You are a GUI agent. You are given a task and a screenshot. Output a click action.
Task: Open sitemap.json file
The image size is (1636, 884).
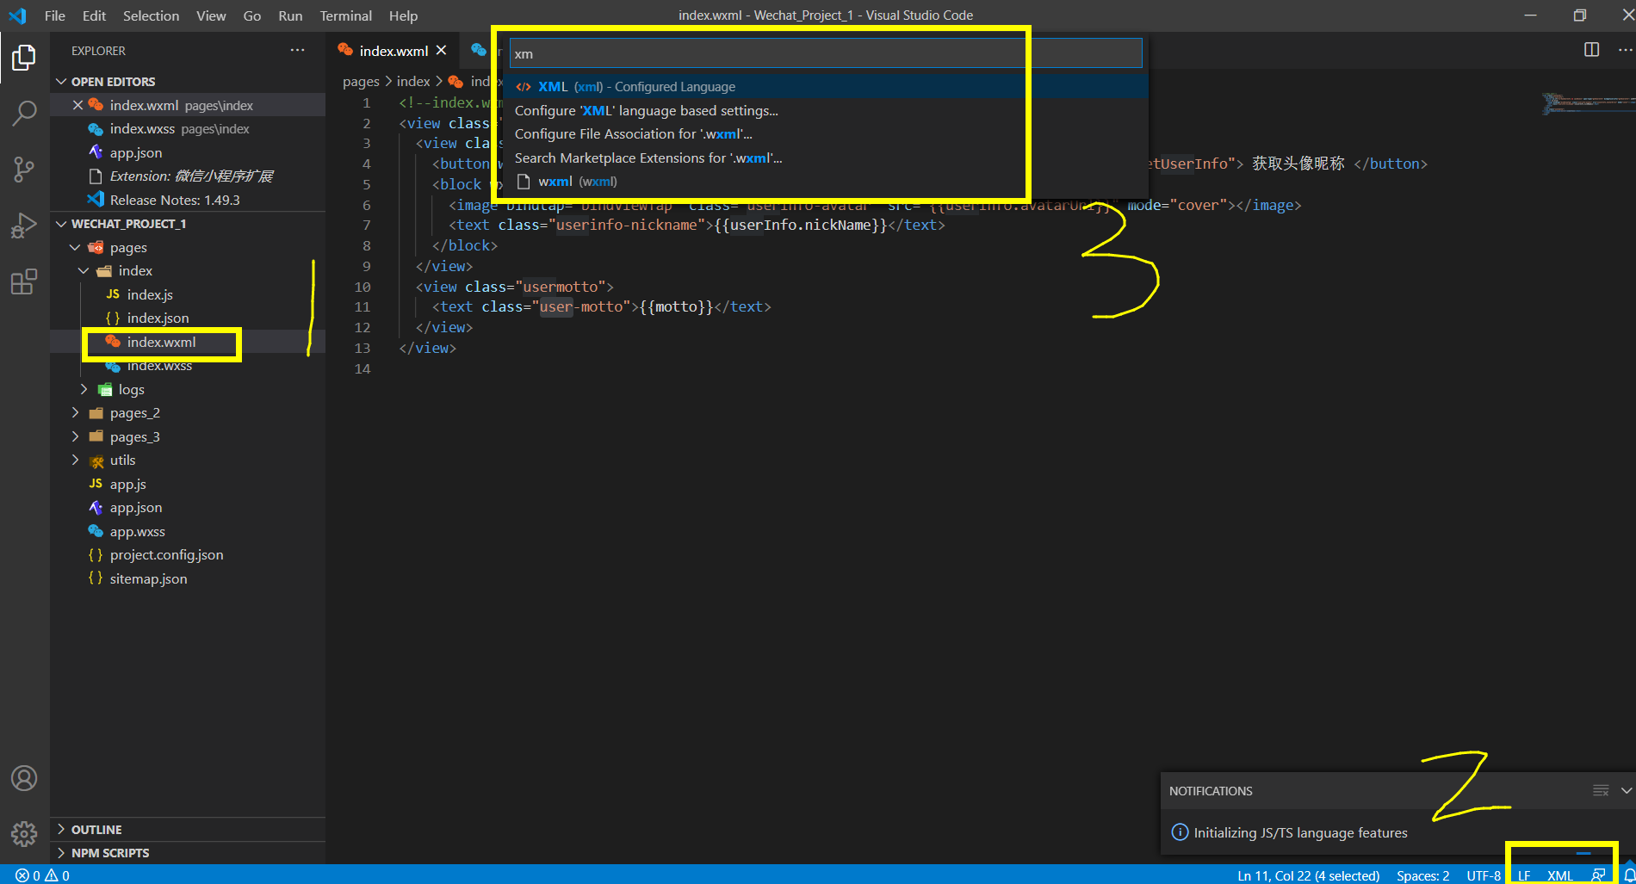[188, 578]
